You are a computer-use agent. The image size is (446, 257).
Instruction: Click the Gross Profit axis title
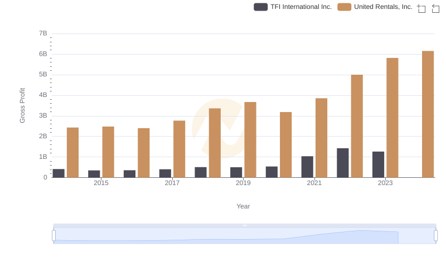click(22, 105)
